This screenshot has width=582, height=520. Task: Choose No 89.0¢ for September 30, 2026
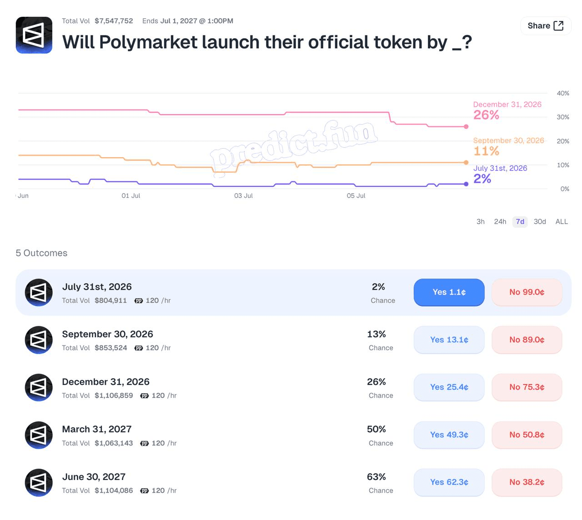527,340
